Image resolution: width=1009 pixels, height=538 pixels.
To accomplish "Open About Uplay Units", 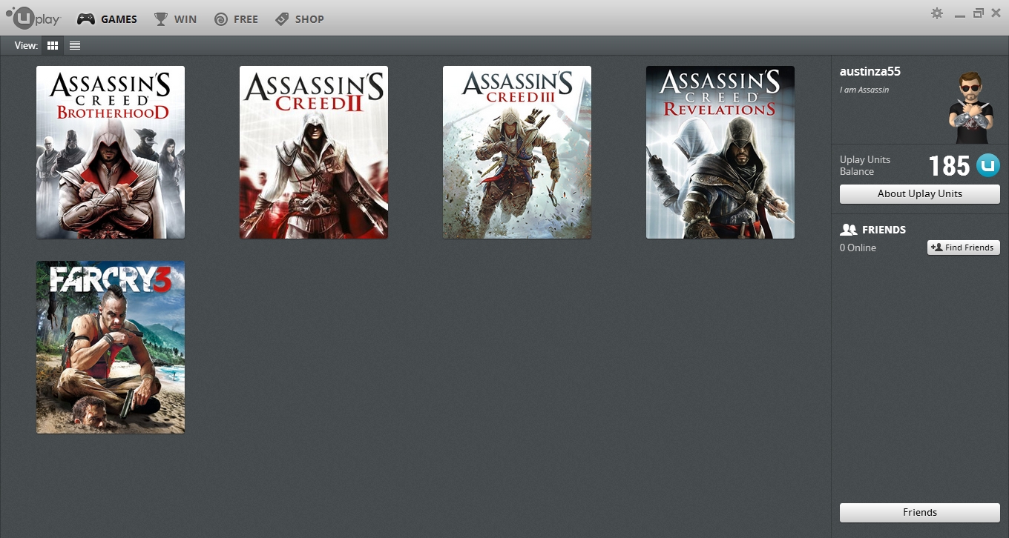I will pos(920,194).
